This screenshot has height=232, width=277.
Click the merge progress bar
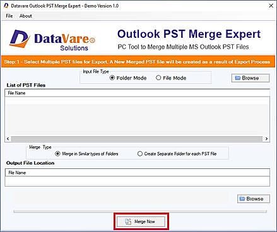[140, 211]
